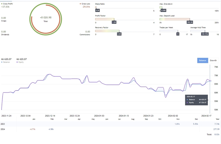Viewport: 221px width, 144px height.
Task: Click the +8 020.98 Total donut center
Action: [x=46, y=19]
